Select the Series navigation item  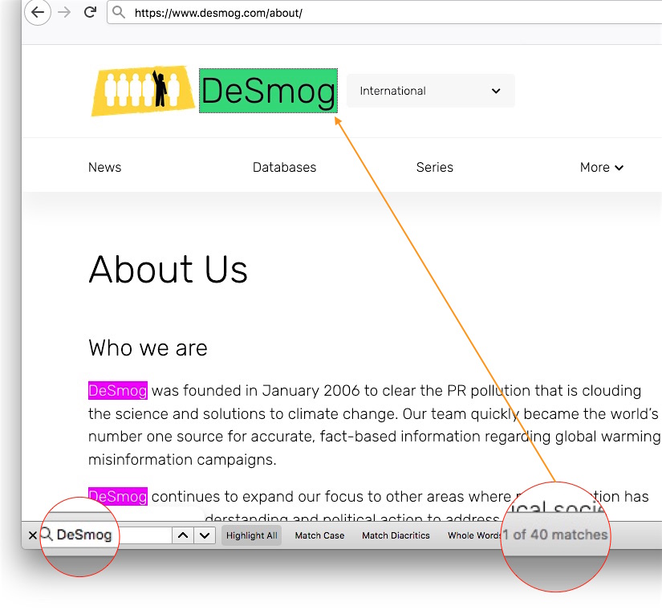pos(434,168)
